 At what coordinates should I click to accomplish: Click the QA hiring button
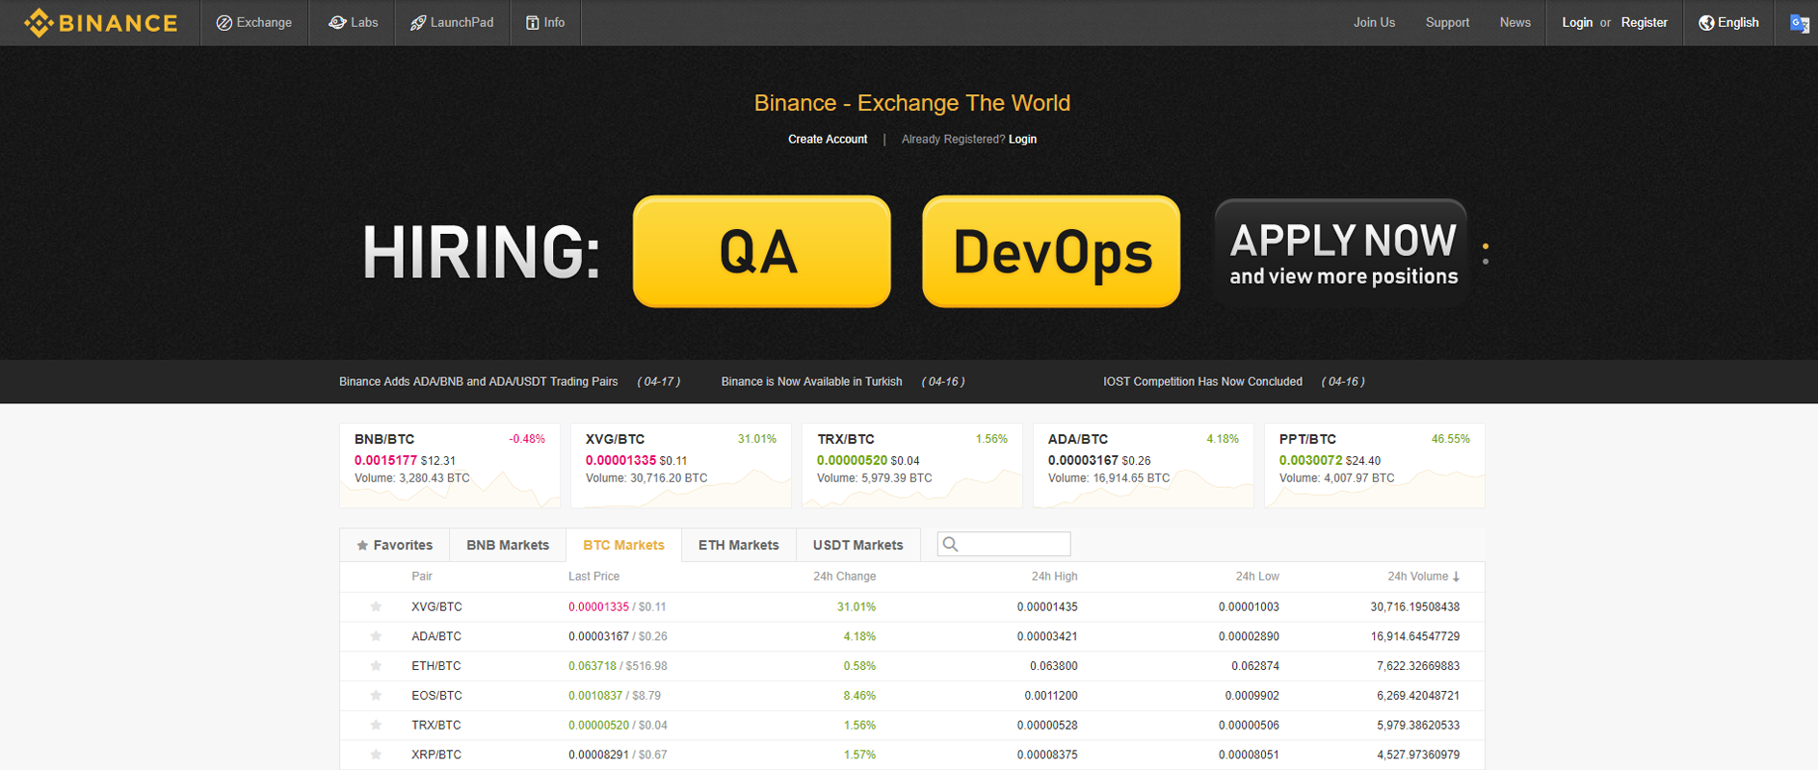click(761, 252)
